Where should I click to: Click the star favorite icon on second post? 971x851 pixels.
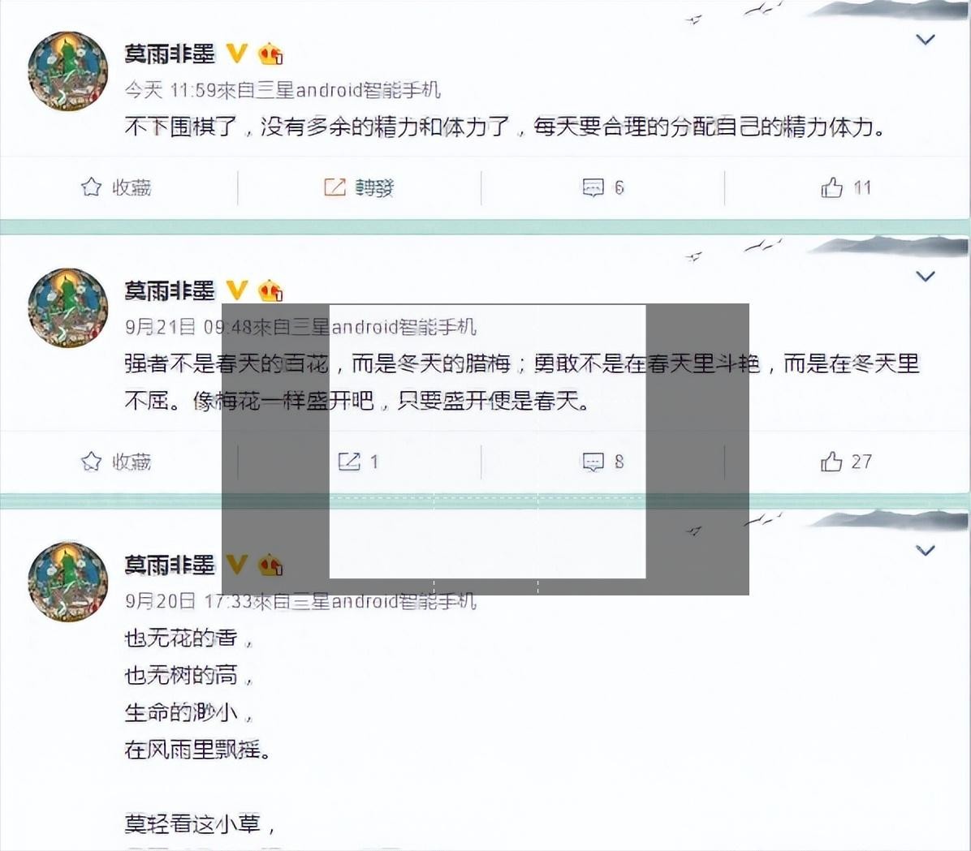[x=92, y=461]
